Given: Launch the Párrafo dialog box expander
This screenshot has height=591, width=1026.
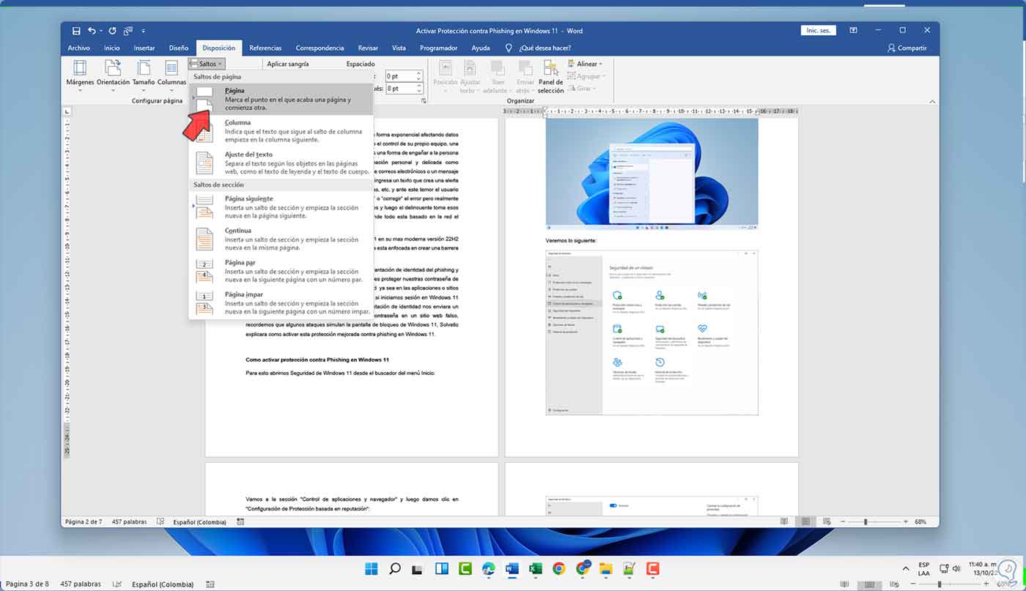Looking at the screenshot, I should pyautogui.click(x=424, y=100).
